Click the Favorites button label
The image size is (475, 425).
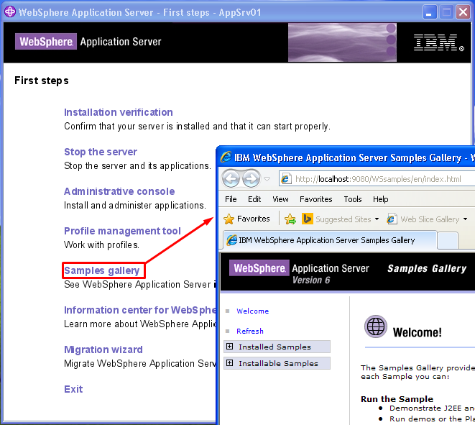254,219
